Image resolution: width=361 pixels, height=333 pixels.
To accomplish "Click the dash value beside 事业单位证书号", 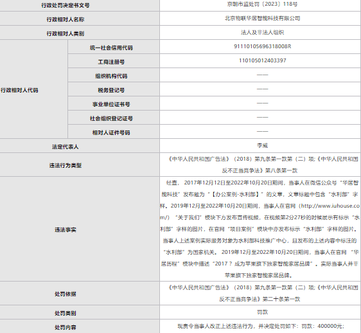I will pos(263,103).
